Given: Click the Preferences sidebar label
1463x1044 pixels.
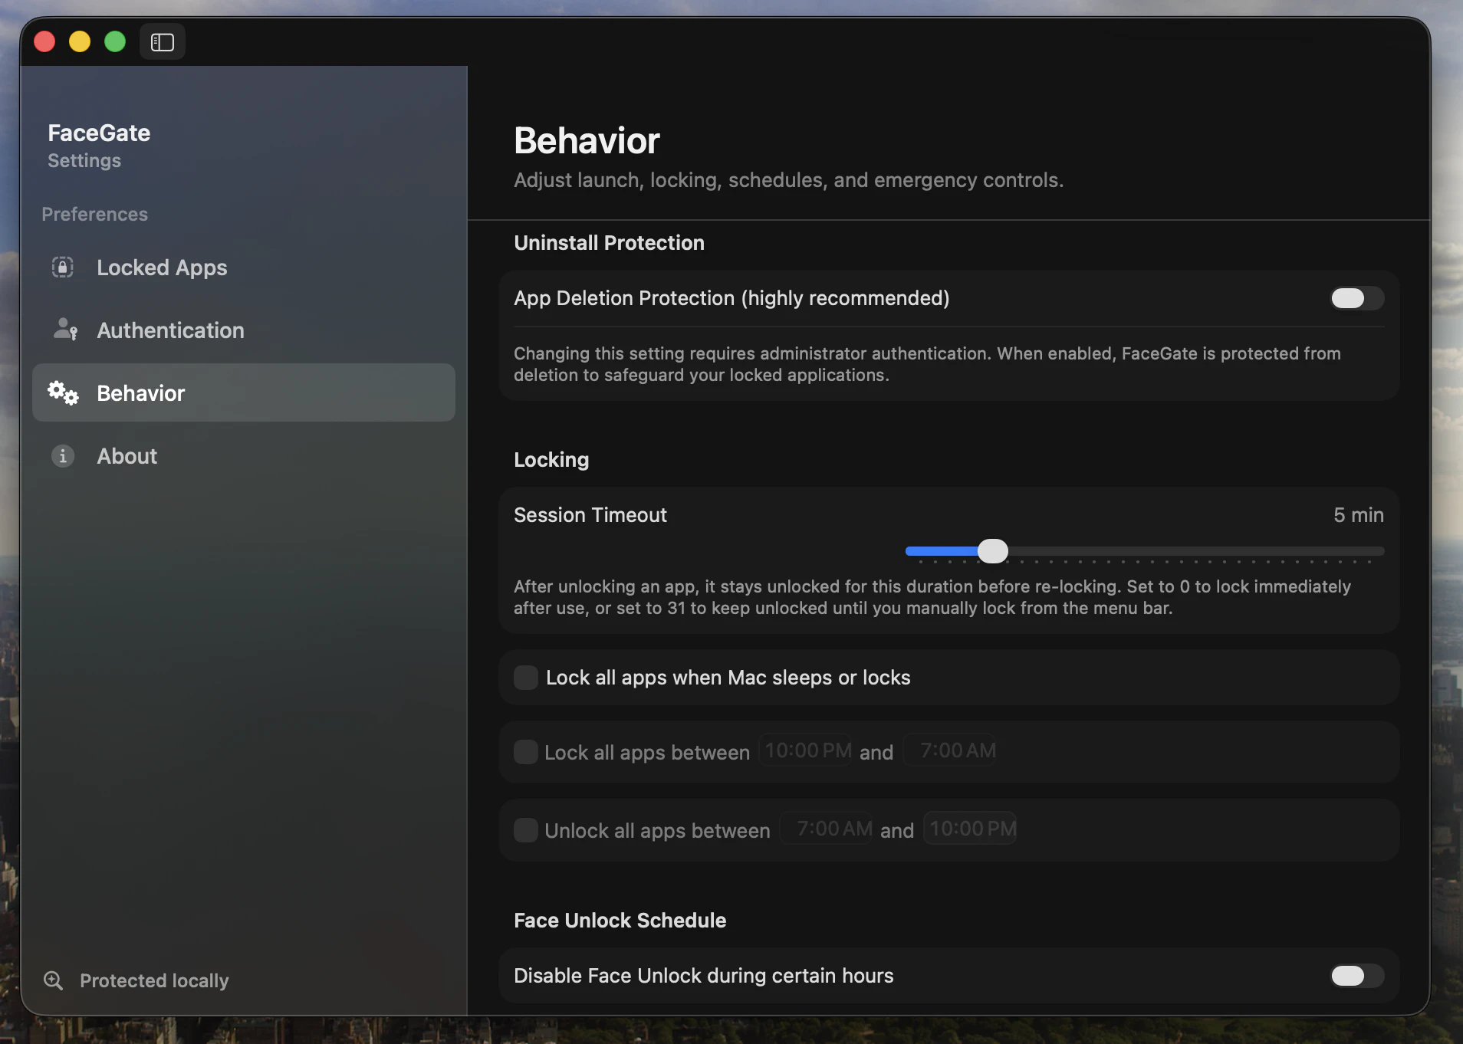Looking at the screenshot, I should 94,214.
